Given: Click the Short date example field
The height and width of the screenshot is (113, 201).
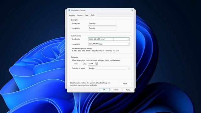Looking at the screenshot, I should pyautogui.click(x=102, y=24).
